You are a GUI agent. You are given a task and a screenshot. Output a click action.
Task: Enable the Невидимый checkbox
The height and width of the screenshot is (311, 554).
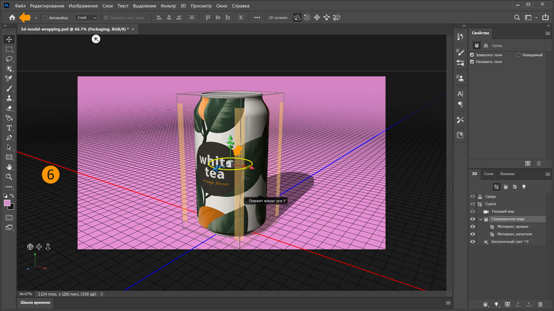point(519,55)
